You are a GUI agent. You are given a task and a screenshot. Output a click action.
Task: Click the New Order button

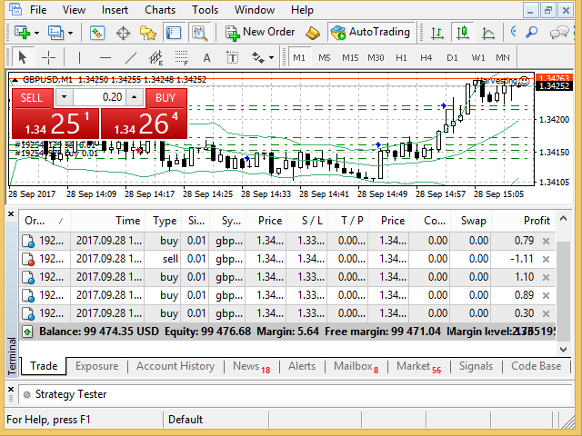[x=260, y=33]
